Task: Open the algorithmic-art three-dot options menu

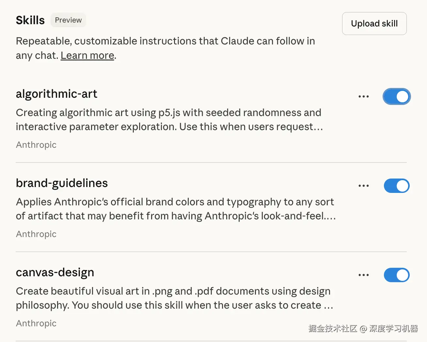Action: pos(363,96)
